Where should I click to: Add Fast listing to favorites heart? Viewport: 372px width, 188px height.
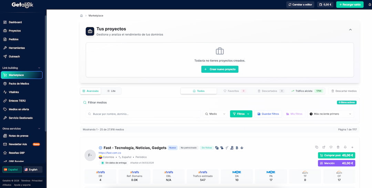331,147
